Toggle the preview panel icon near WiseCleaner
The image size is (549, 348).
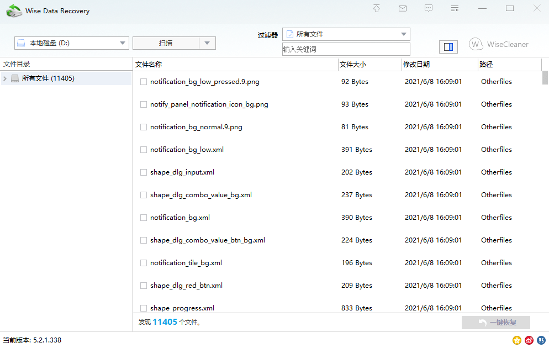click(448, 47)
